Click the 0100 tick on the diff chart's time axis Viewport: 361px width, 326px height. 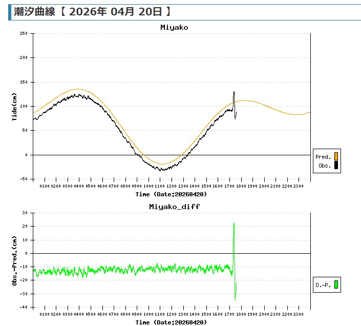tap(45, 314)
